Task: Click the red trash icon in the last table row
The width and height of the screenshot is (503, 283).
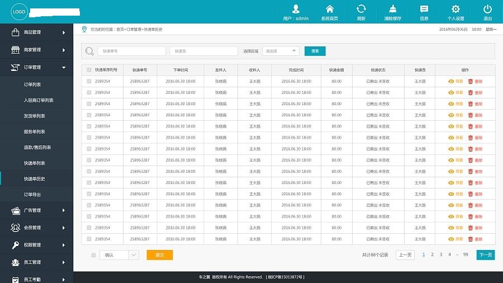Action: [x=470, y=239]
